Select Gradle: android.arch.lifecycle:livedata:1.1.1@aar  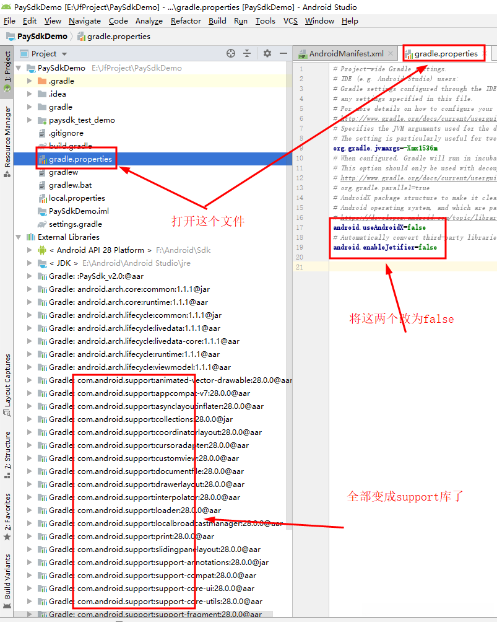135,328
